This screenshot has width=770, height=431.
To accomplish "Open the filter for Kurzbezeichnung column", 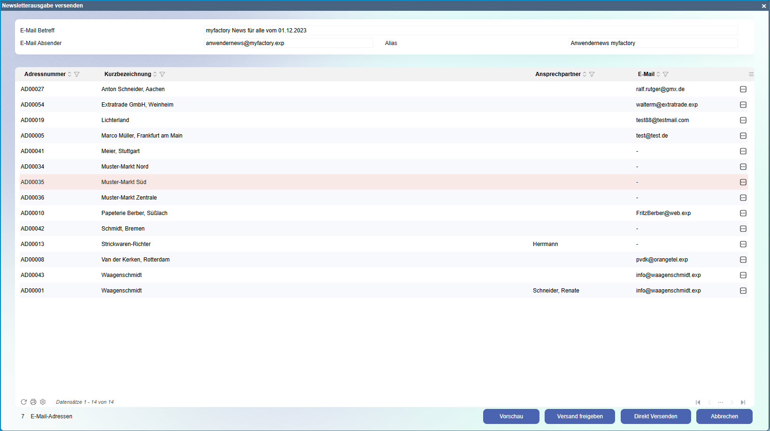I will click(x=162, y=74).
